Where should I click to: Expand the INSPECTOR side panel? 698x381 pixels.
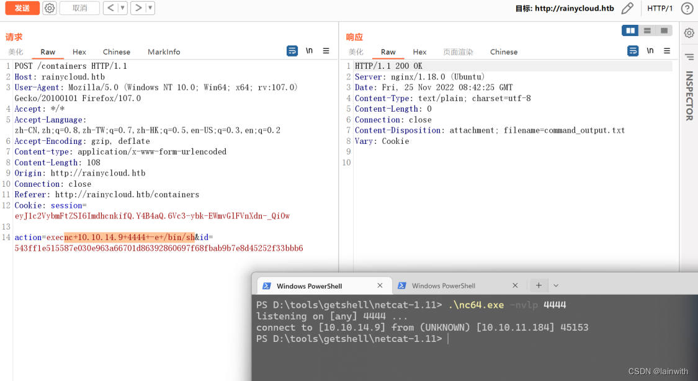(689, 96)
